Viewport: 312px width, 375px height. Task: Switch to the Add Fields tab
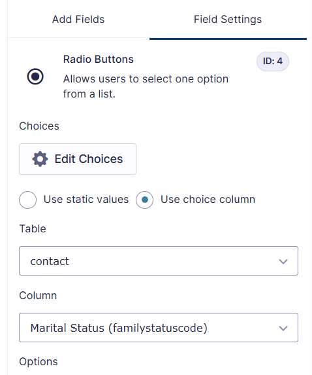78,20
